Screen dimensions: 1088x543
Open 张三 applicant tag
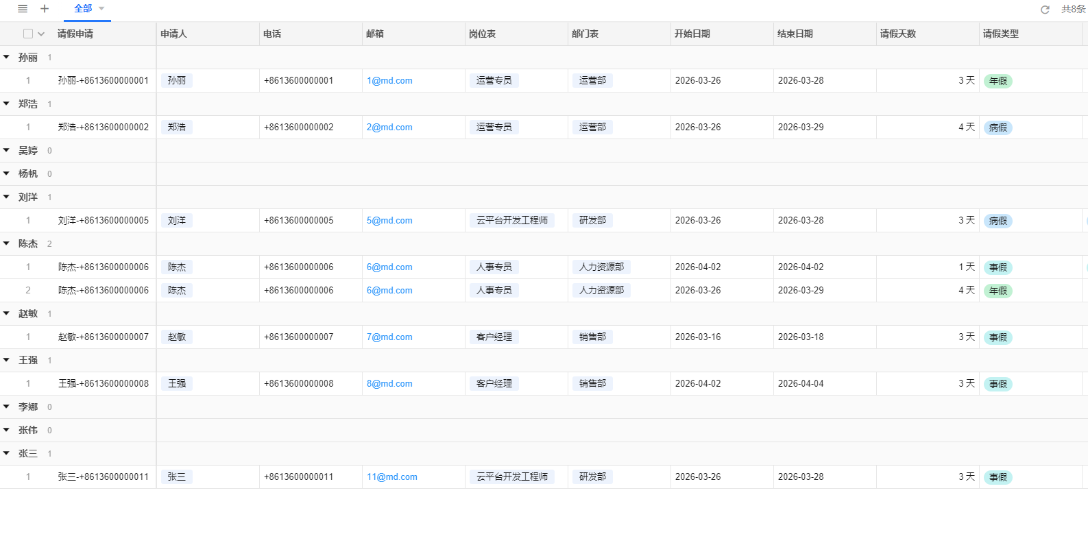tap(177, 477)
